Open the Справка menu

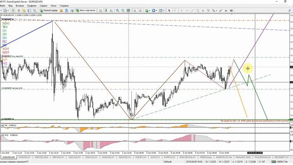click(64, 6)
